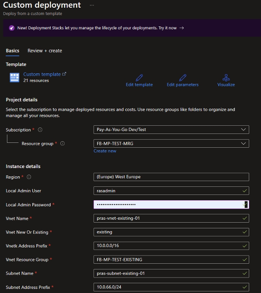The height and width of the screenshot is (293, 261).
Task: Expand the Subscription dropdown
Action: (x=171, y=130)
